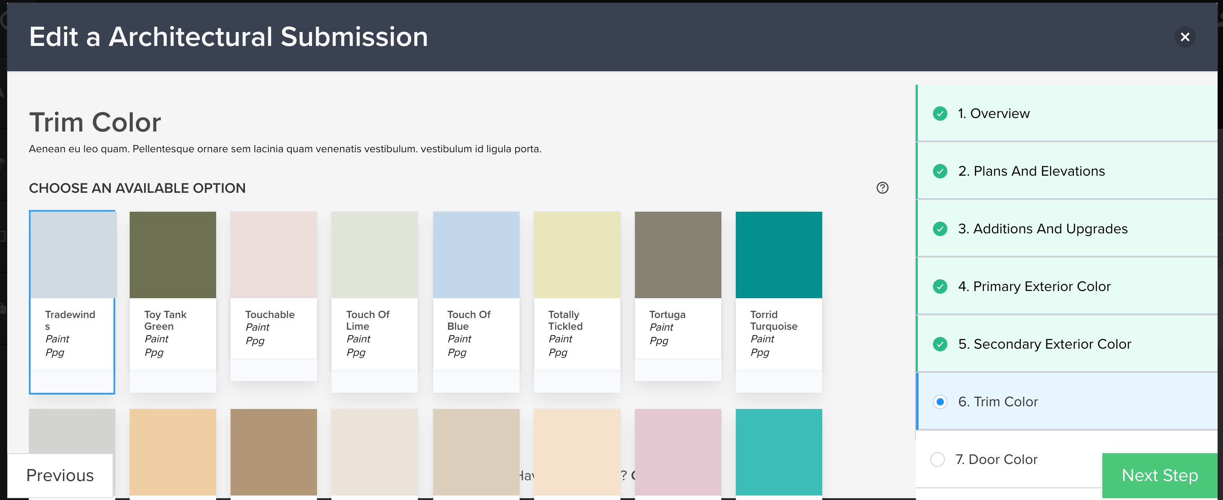Click Secondary Exterior Color checkmark icon
Screen dimensions: 1223x500
940,344
